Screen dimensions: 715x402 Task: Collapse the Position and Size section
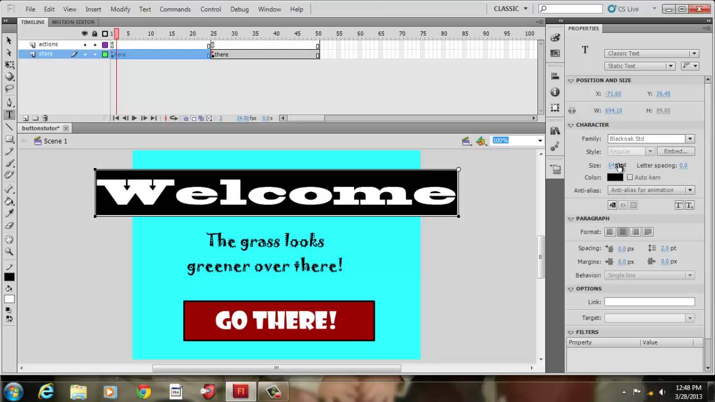[571, 80]
